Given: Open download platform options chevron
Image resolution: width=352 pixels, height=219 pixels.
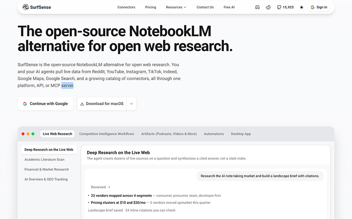Looking at the screenshot, I should (132, 104).
